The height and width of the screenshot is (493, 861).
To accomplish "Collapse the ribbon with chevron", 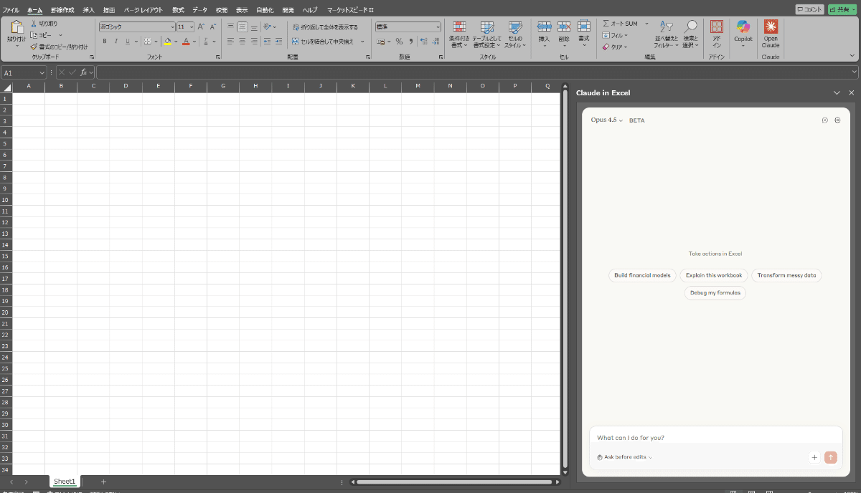I will [x=852, y=55].
